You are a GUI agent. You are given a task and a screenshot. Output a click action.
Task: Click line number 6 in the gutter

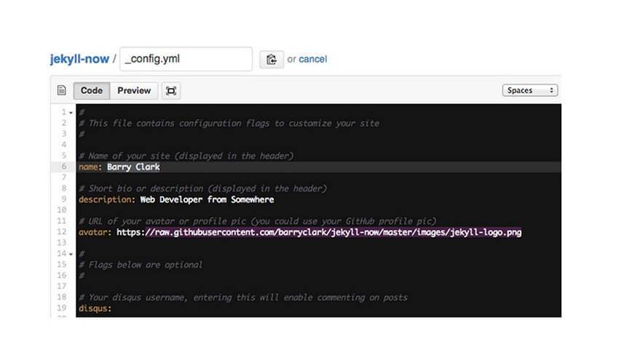pyautogui.click(x=64, y=167)
